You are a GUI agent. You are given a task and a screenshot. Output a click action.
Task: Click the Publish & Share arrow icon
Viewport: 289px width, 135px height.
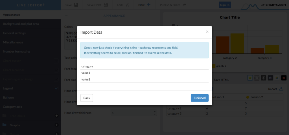[184, 5]
